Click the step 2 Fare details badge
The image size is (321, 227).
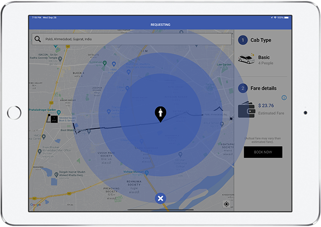[x=243, y=88]
